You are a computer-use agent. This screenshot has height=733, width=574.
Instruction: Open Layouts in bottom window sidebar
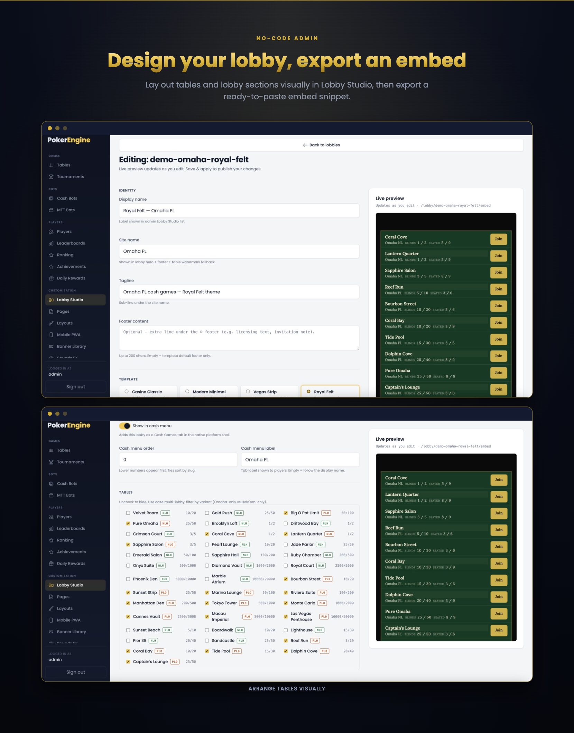click(75, 608)
